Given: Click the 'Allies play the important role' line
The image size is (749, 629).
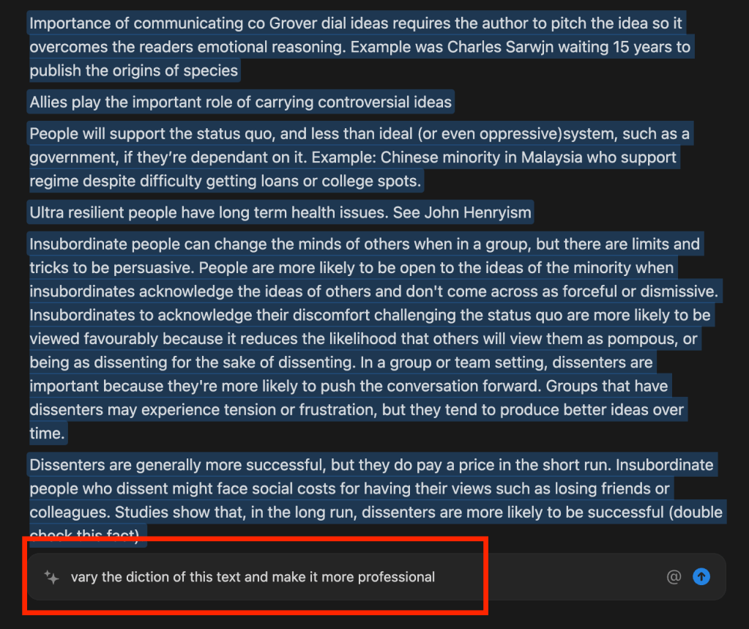Looking at the screenshot, I should (239, 102).
